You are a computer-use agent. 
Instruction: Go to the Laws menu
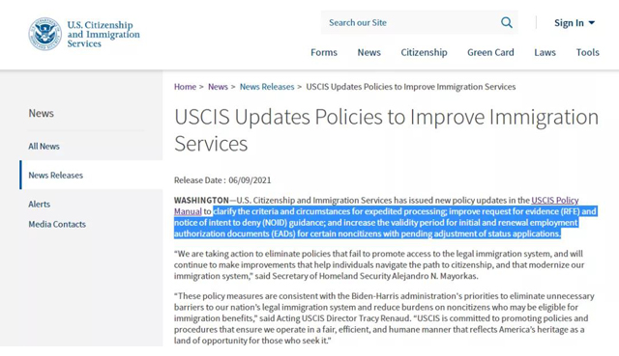tap(545, 52)
